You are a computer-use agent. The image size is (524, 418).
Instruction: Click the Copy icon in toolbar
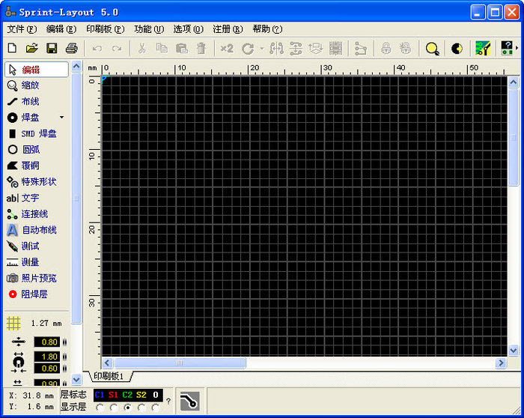coord(162,49)
